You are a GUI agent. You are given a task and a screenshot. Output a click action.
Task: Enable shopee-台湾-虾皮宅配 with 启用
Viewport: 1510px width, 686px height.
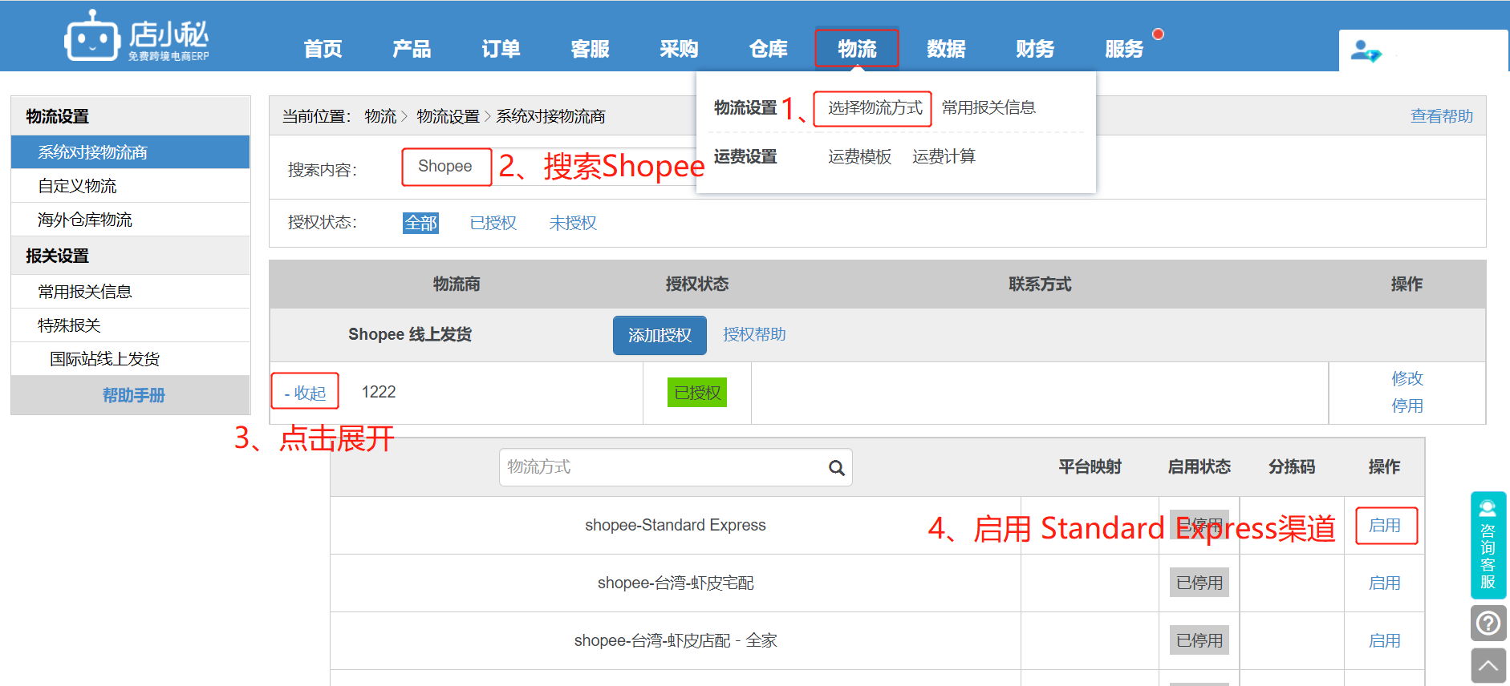[x=1385, y=583]
